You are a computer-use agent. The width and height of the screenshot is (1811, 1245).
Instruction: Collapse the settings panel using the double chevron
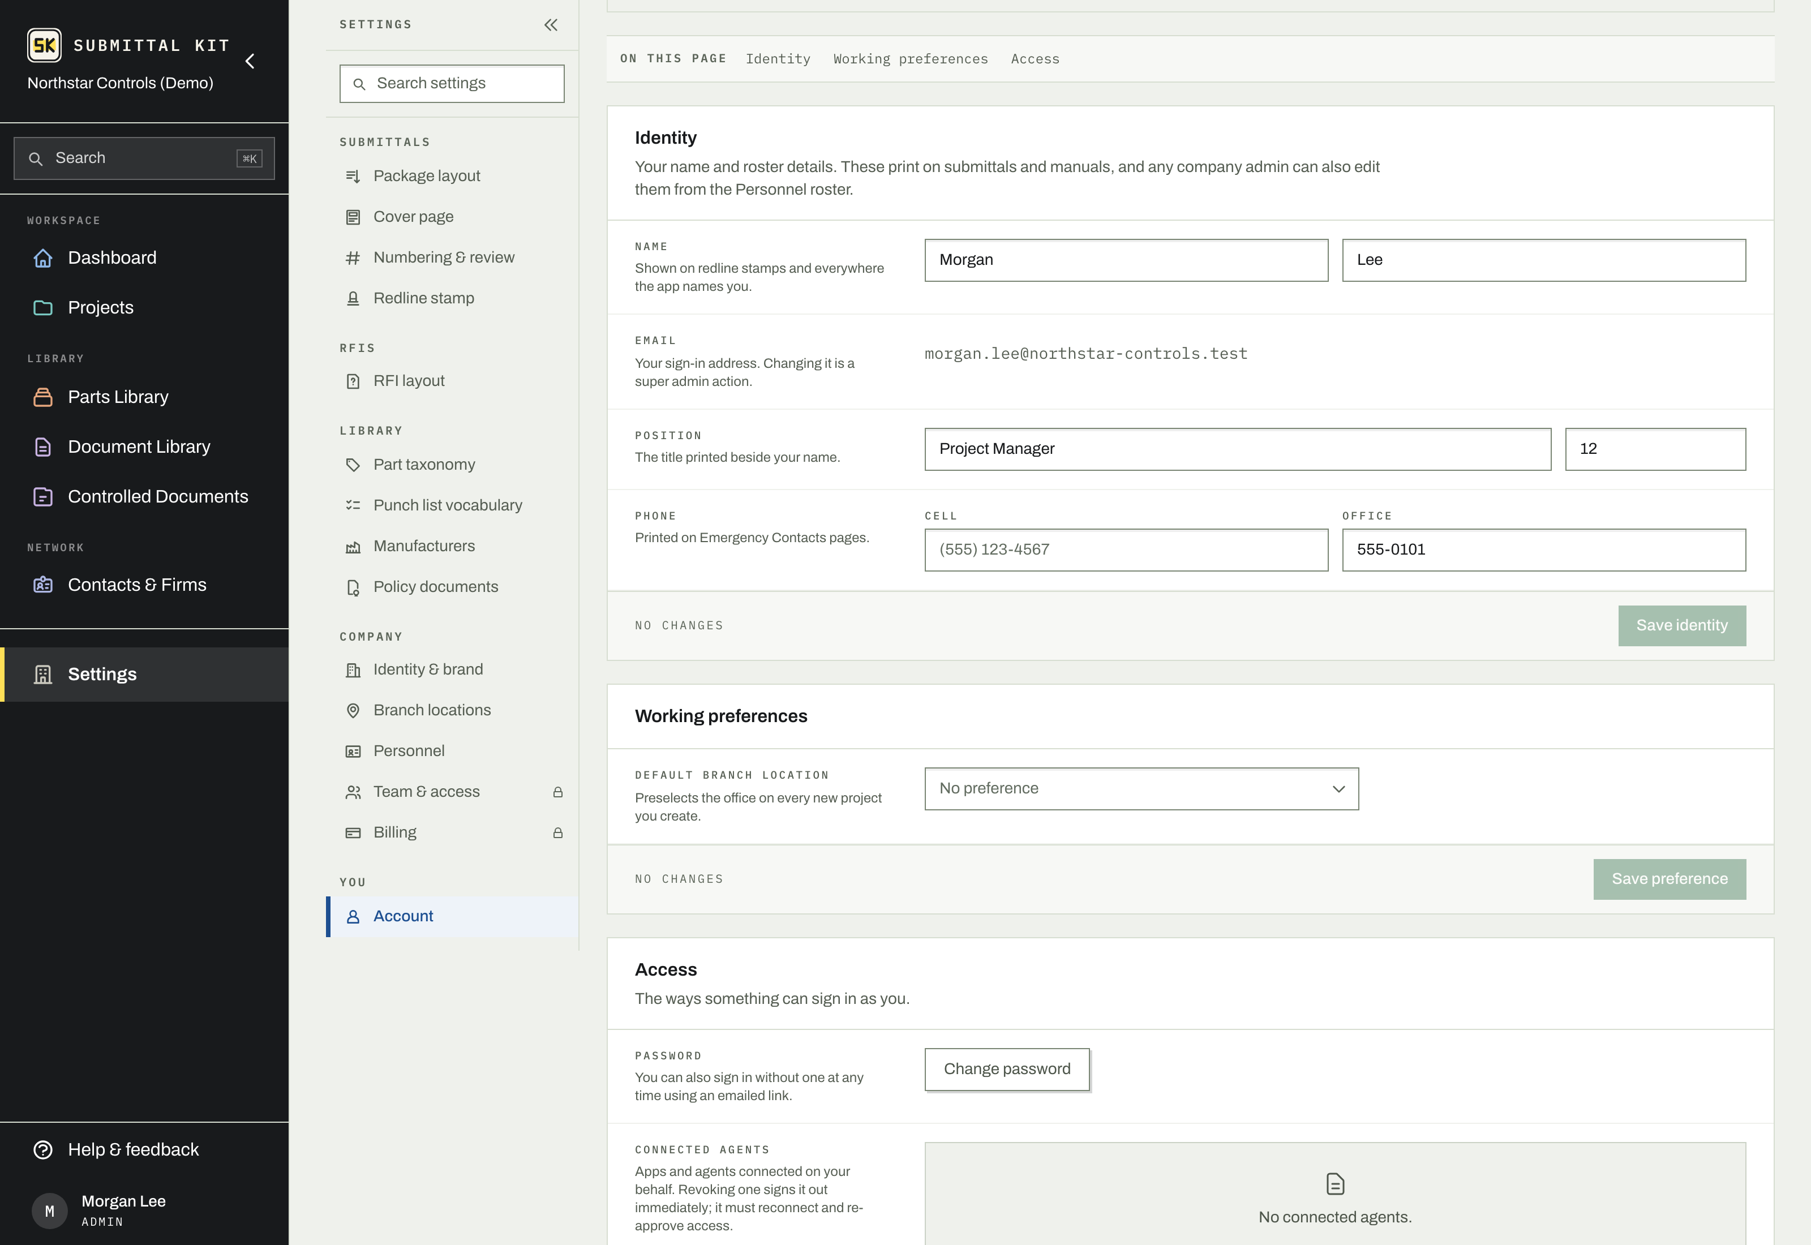click(x=551, y=25)
